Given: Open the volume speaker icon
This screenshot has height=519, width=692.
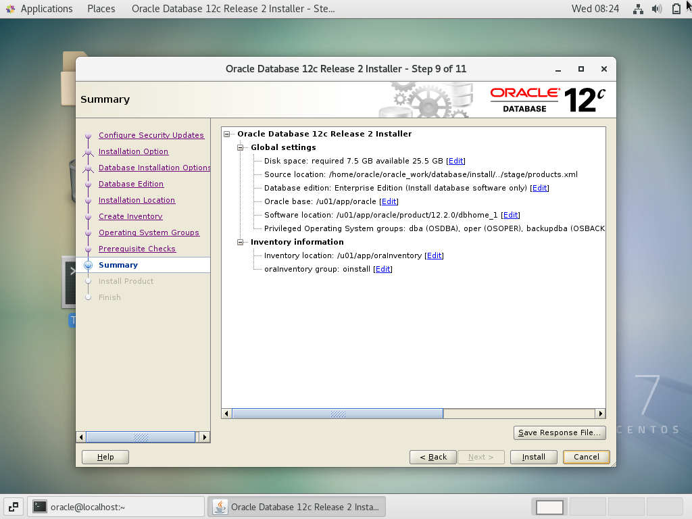Looking at the screenshot, I should click(657, 9).
